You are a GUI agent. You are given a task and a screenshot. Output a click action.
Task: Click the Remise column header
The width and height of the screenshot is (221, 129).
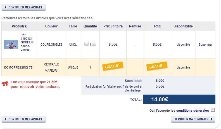tap(135, 26)
